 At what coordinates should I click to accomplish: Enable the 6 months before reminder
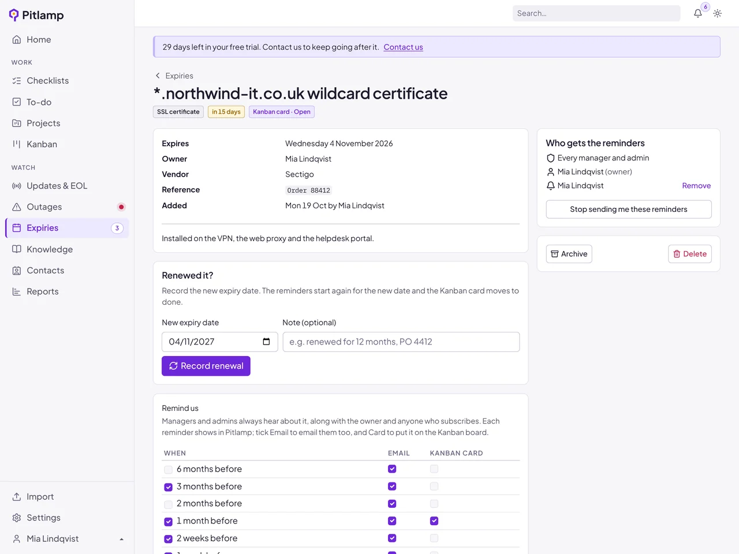tap(168, 470)
